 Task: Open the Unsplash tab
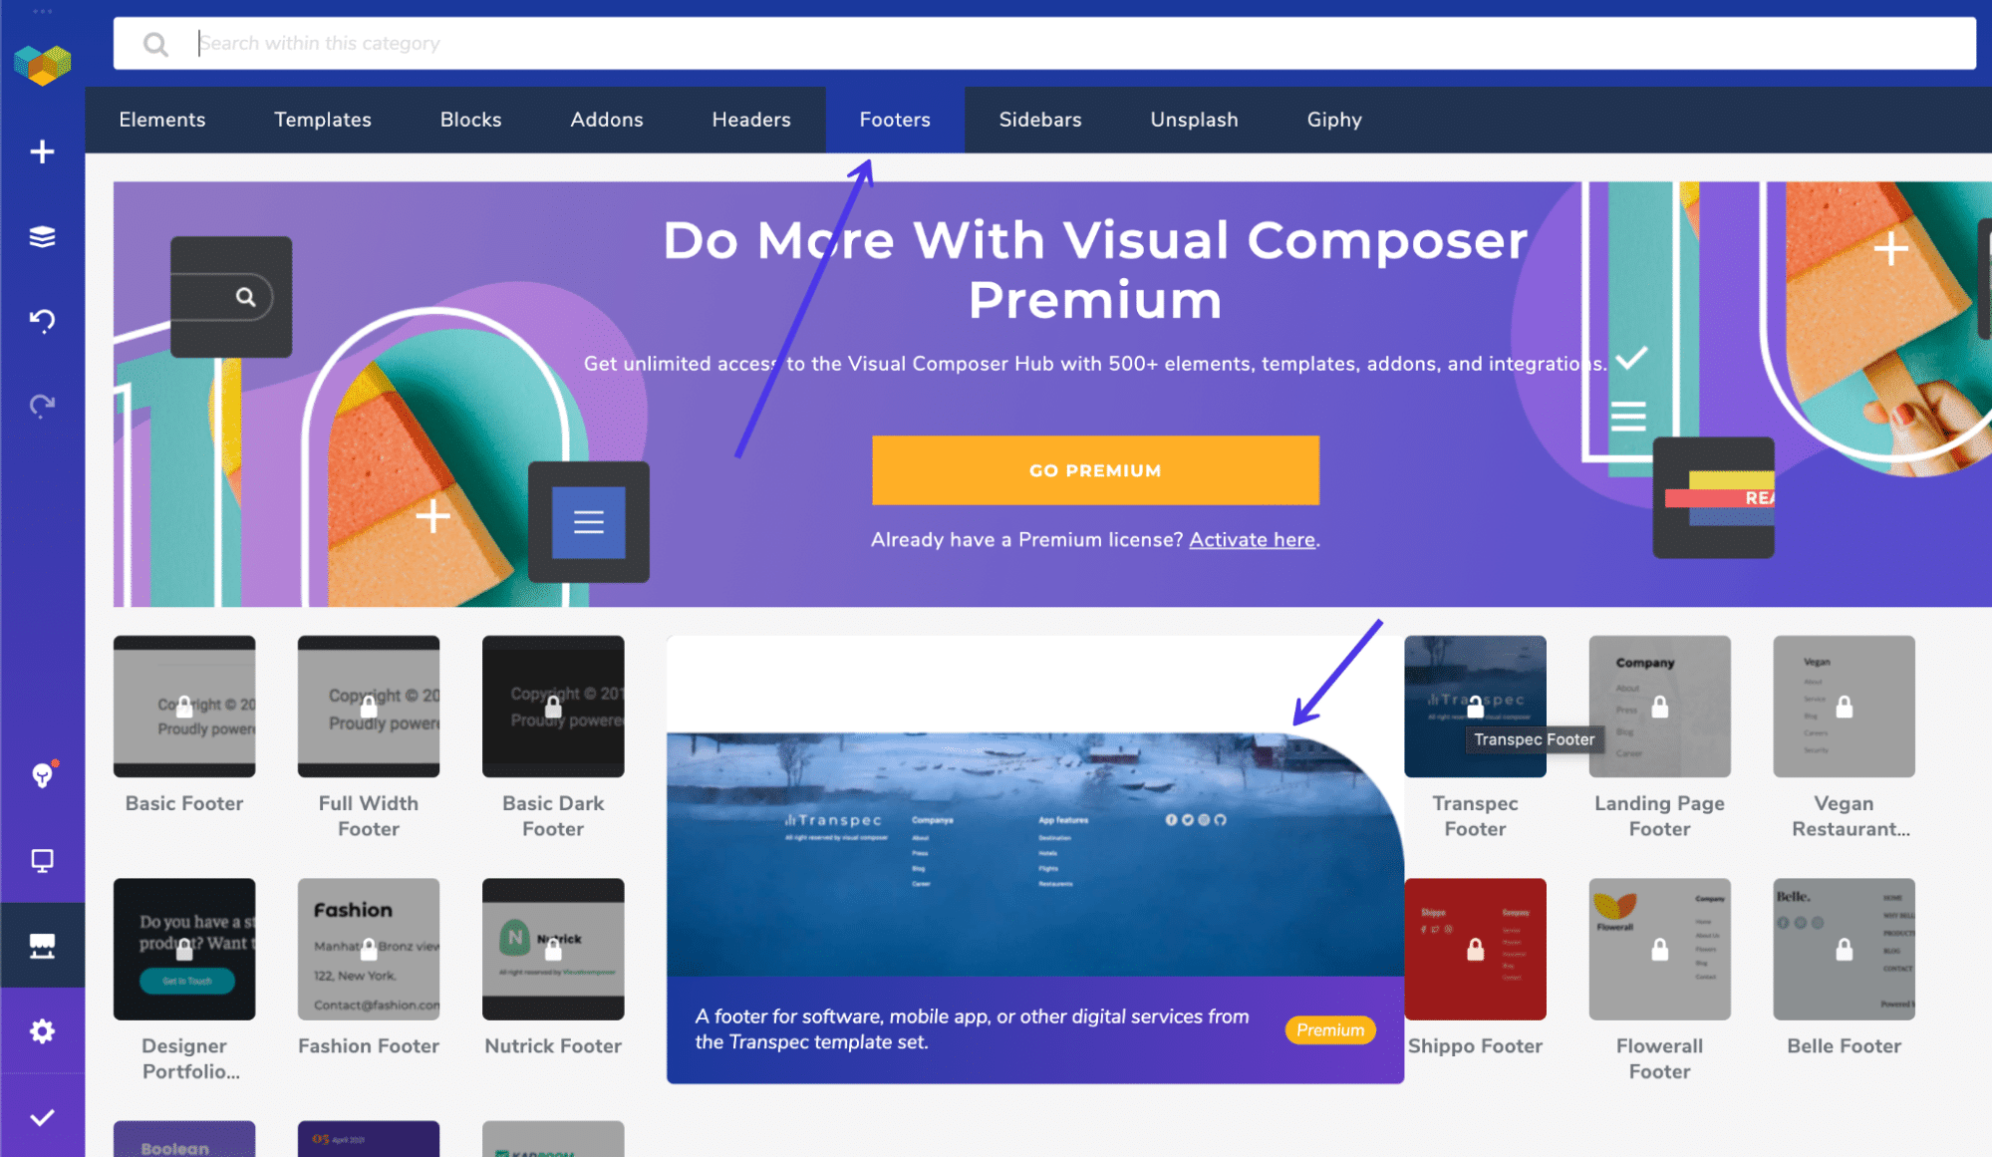[1194, 120]
